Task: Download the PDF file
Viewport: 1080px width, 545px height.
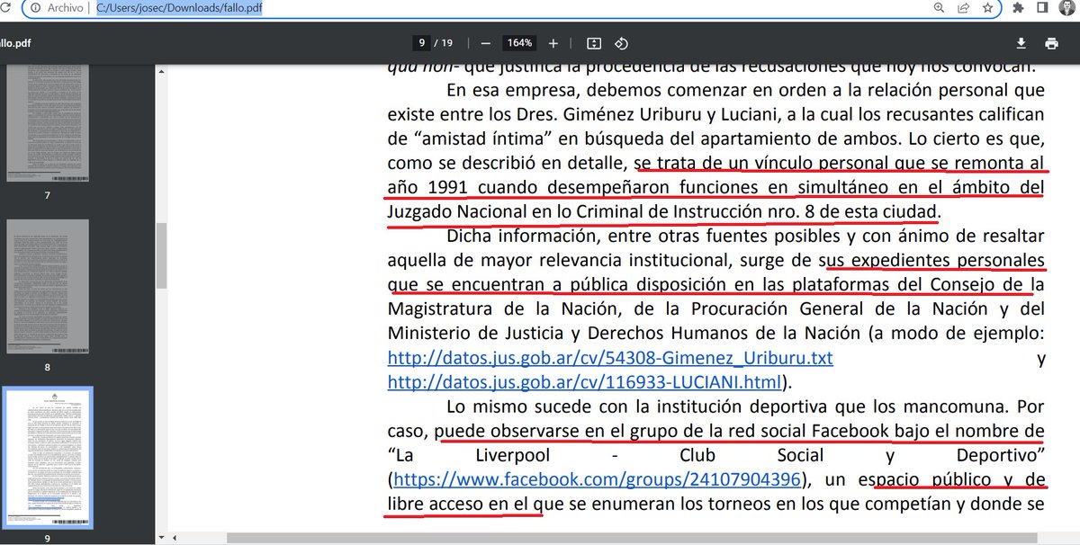Action: 1021,43
